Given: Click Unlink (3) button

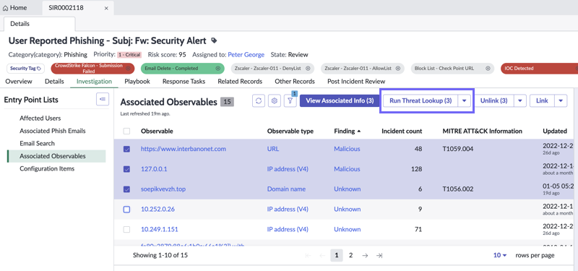Looking at the screenshot, I should (x=494, y=100).
